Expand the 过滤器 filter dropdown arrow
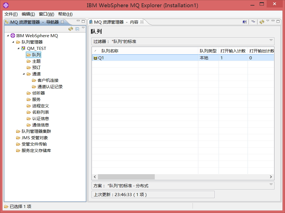Image resolution: width=285 pixels, height=213 pixels. click(x=271, y=40)
